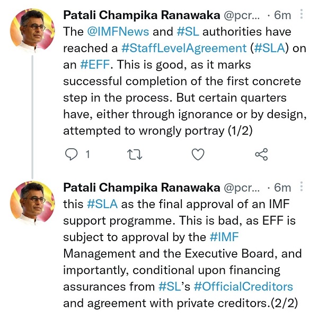Open the #SL hashtag in second tweet

170,287
